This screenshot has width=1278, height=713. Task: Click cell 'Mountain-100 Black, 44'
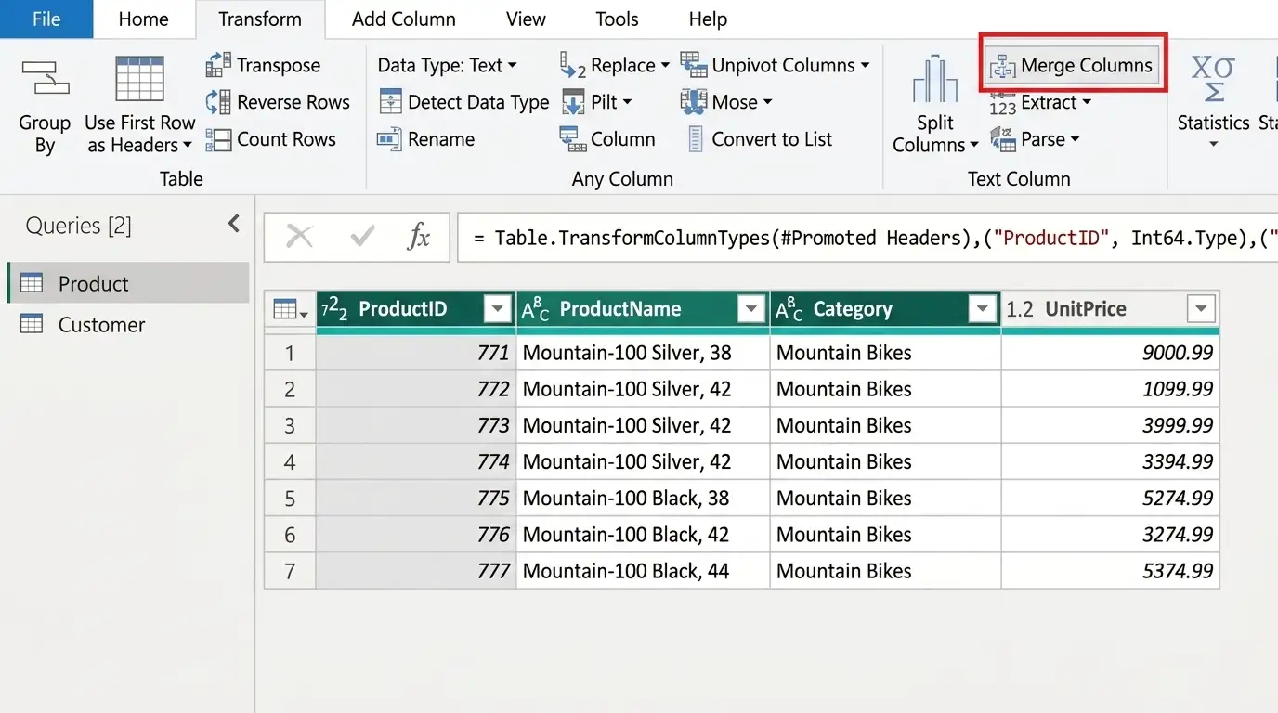(x=643, y=571)
